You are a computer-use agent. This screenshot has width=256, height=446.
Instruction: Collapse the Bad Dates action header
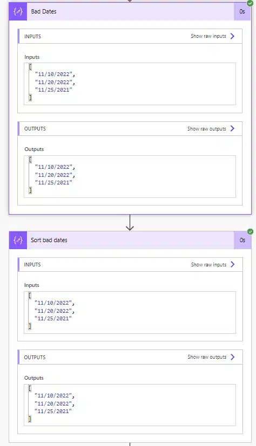pyautogui.click(x=130, y=12)
